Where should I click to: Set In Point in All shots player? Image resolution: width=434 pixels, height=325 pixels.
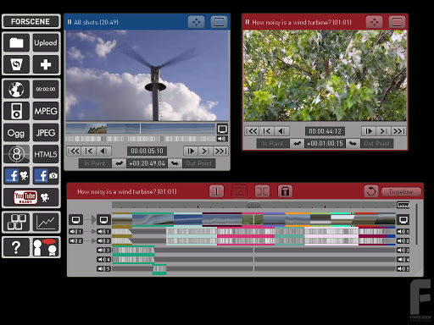(x=95, y=163)
